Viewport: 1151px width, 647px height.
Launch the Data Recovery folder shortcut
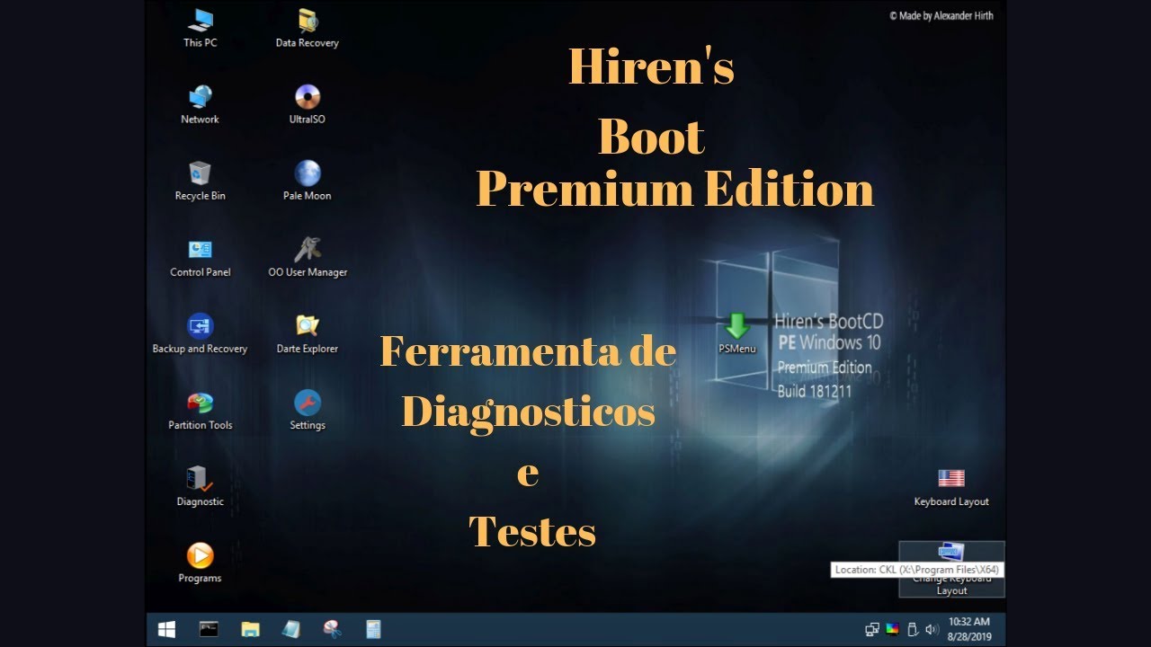308,28
